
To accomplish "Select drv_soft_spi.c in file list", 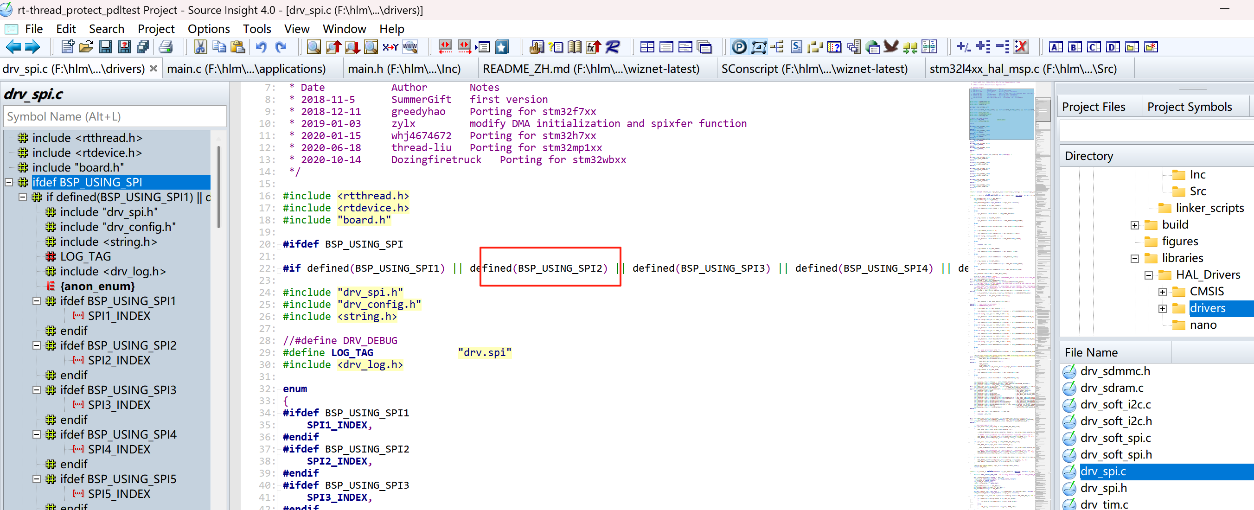I will coord(1115,438).
